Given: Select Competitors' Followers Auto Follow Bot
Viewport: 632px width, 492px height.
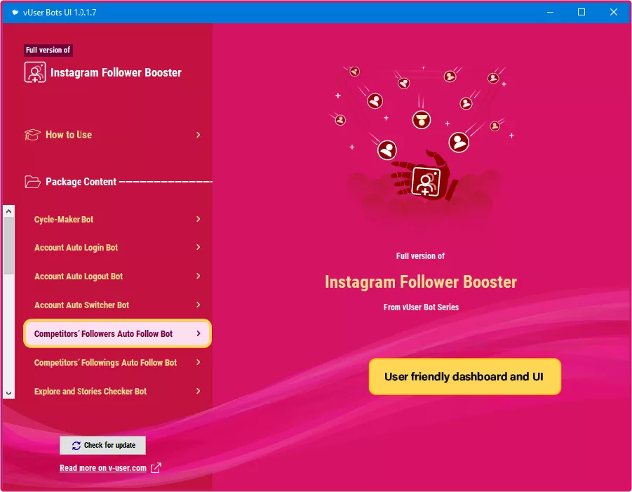Looking at the screenshot, I should coord(117,333).
